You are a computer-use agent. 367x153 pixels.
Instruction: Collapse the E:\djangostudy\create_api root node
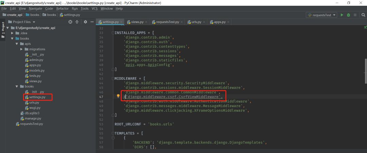7,28
